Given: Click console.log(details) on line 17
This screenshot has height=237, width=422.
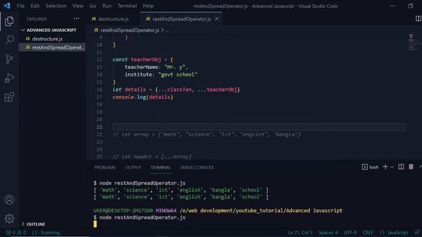Looking at the screenshot, I should (x=143, y=97).
